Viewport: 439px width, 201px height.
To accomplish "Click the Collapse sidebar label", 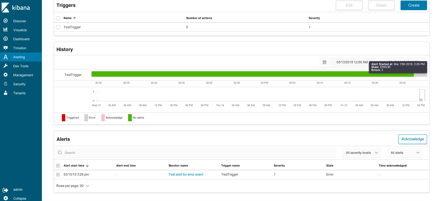I will [x=20, y=199].
